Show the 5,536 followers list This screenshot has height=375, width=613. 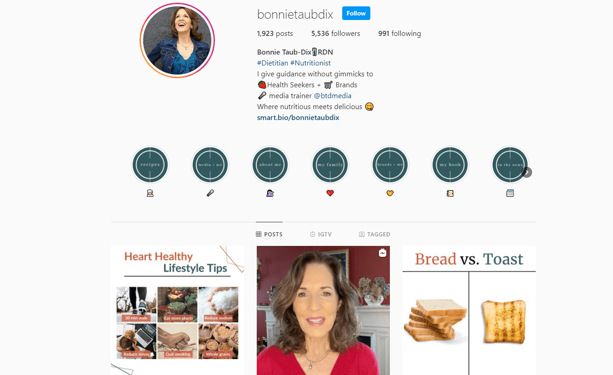pos(335,33)
